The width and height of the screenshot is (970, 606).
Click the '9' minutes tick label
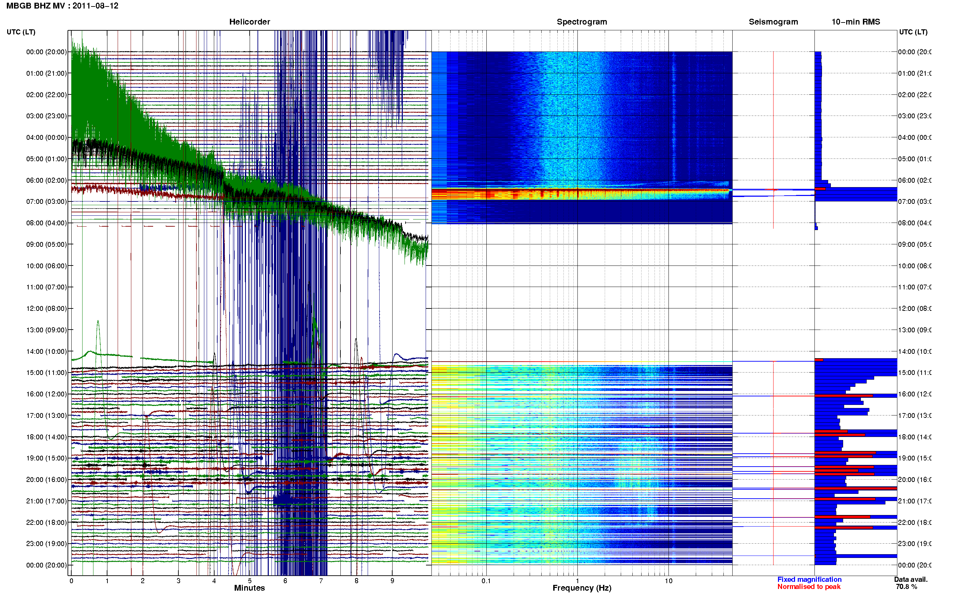[392, 581]
